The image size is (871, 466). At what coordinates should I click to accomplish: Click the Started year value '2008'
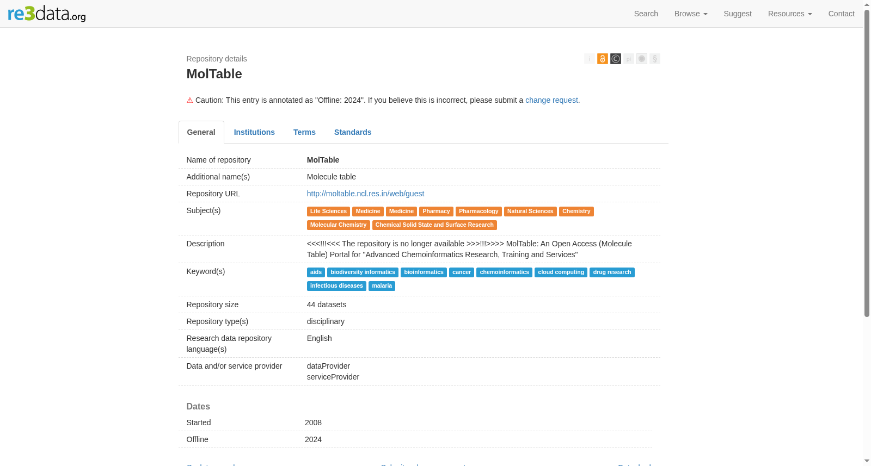coord(313,422)
